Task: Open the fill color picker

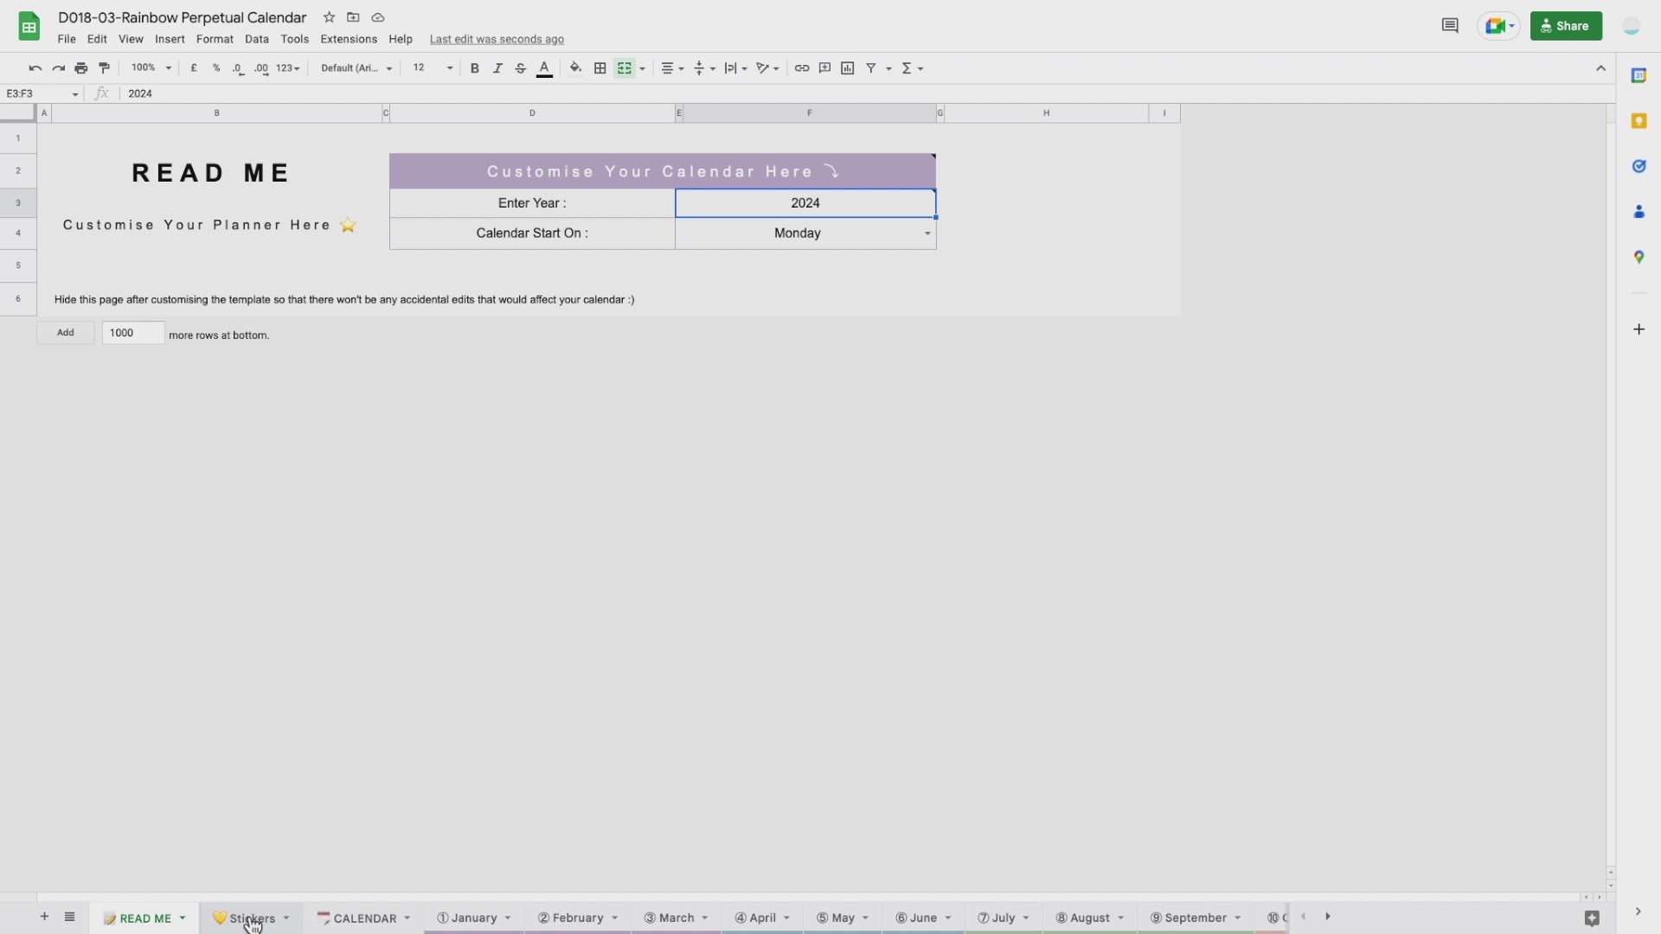Action: pyautogui.click(x=575, y=68)
